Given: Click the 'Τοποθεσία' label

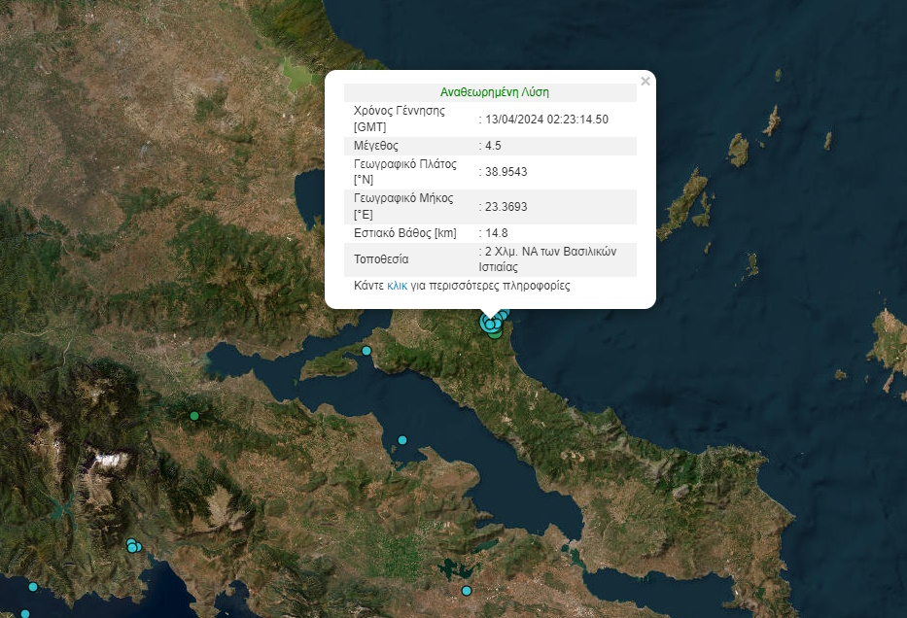Looking at the screenshot, I should pyautogui.click(x=381, y=259).
